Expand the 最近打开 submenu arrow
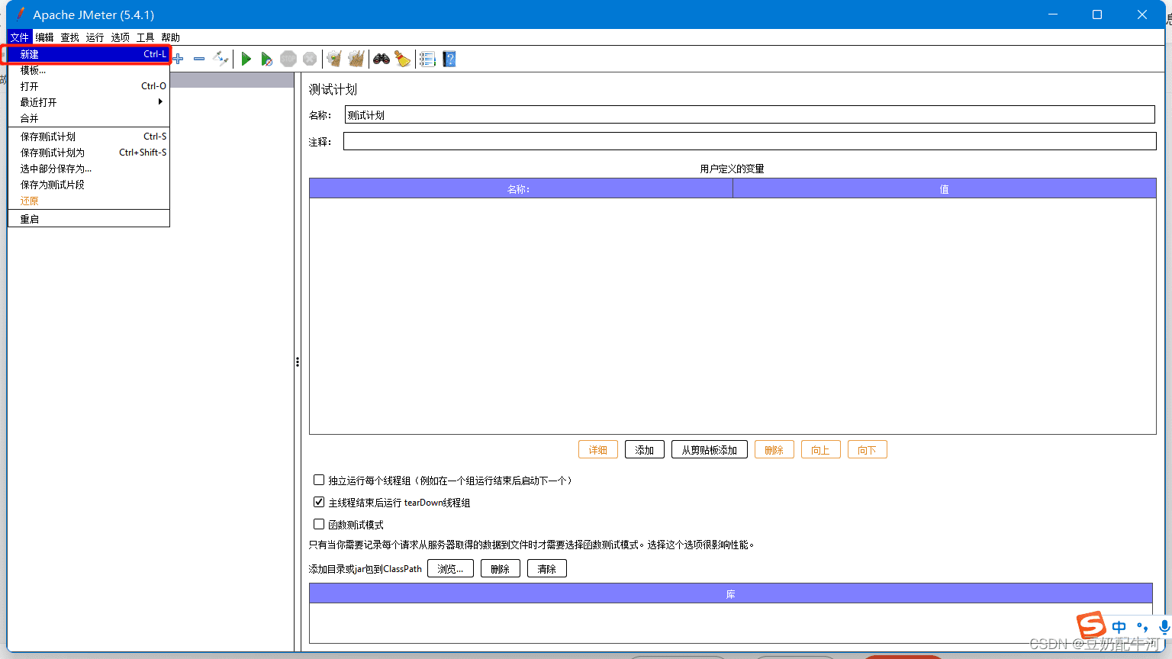 (160, 101)
